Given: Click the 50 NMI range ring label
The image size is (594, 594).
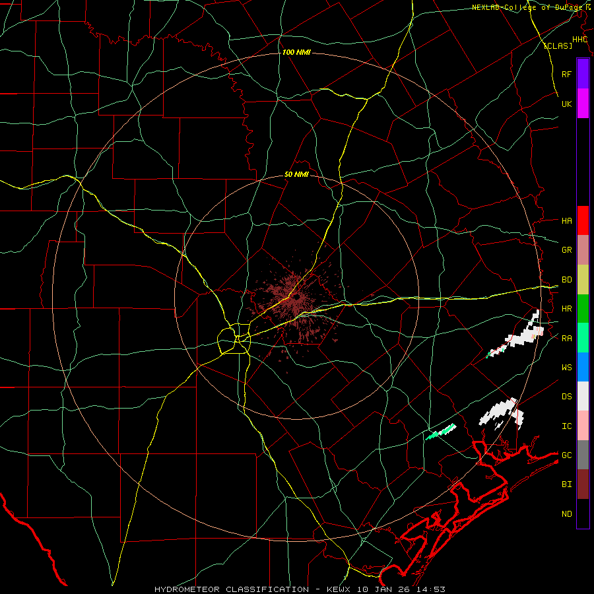Looking at the screenshot, I should pyautogui.click(x=296, y=175).
